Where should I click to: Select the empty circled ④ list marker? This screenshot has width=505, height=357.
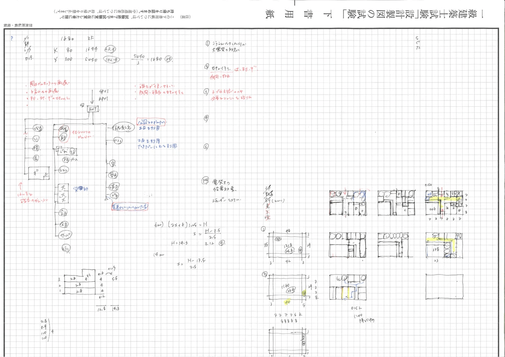click(x=207, y=118)
